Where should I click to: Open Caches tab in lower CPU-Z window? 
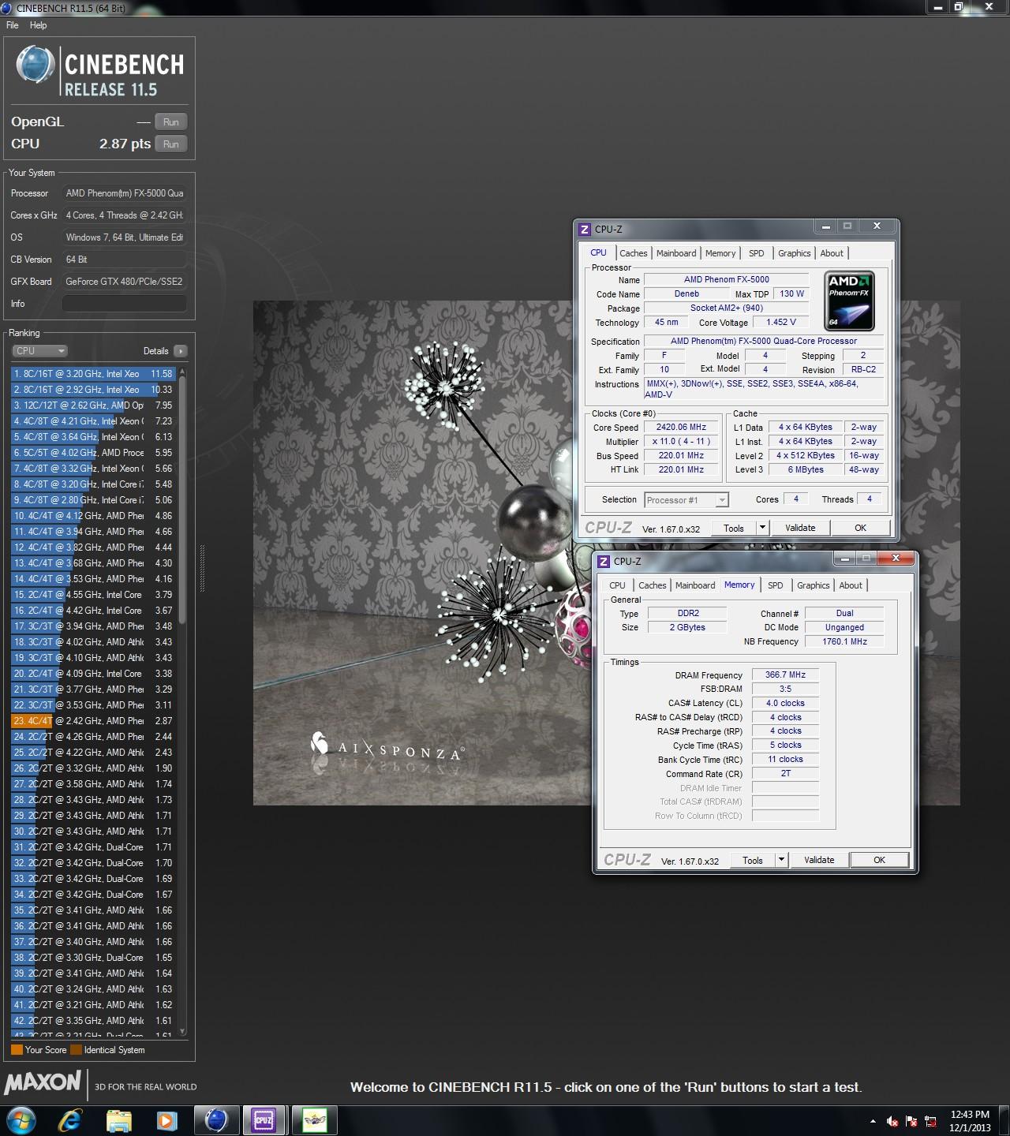pyautogui.click(x=653, y=585)
